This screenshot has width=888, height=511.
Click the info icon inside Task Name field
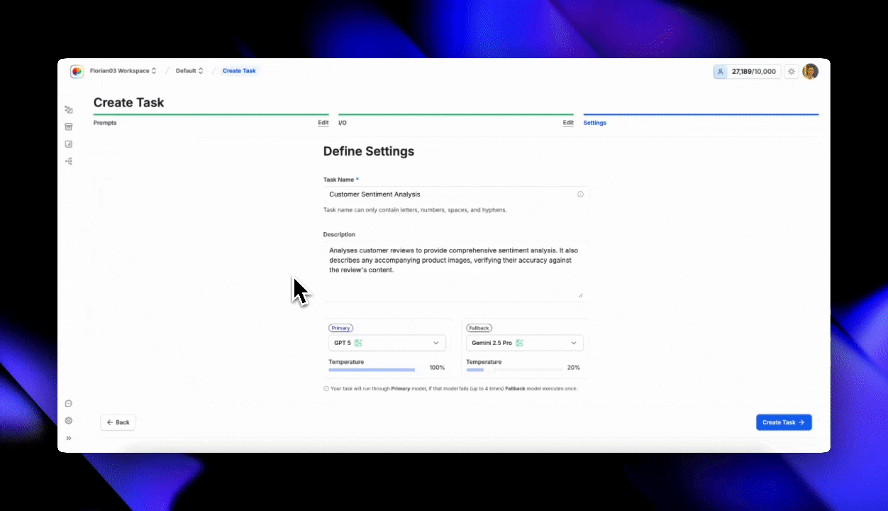(x=580, y=194)
